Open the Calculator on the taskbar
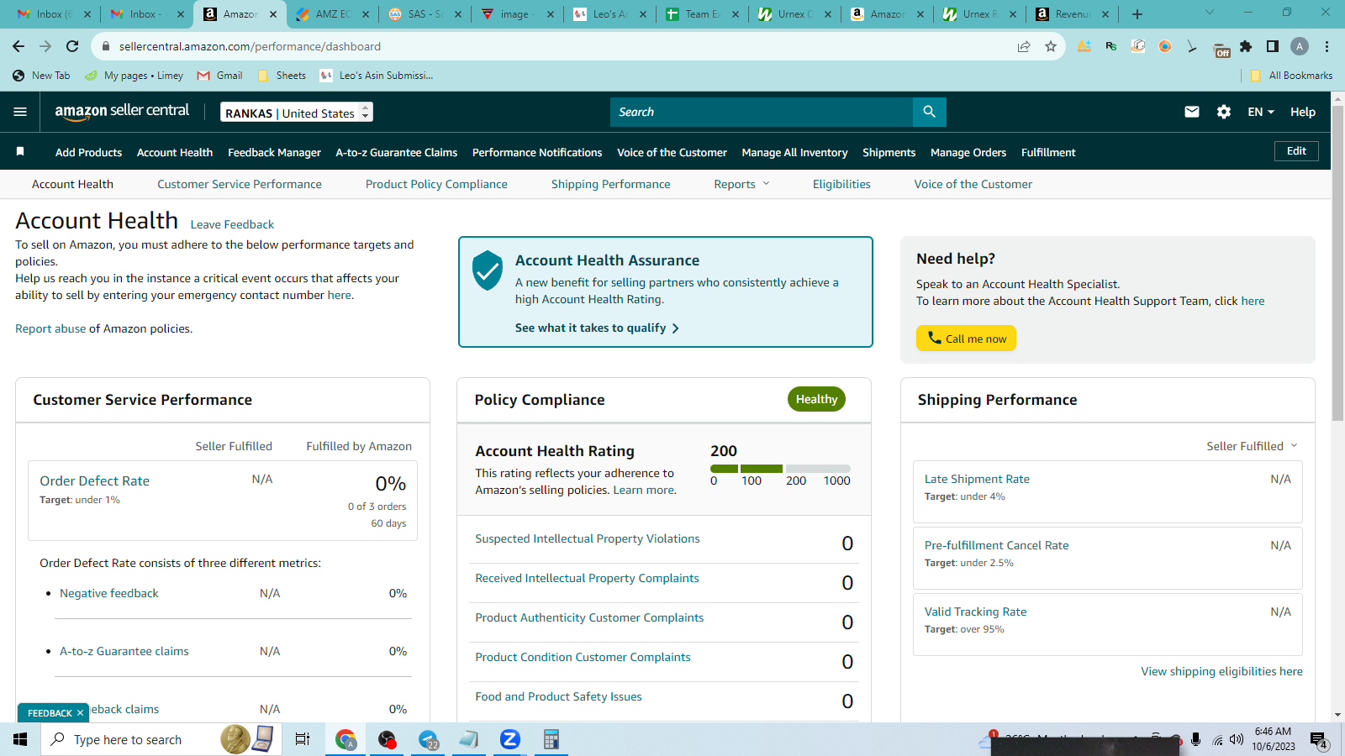Viewport: 1345px width, 756px height. coord(551,739)
